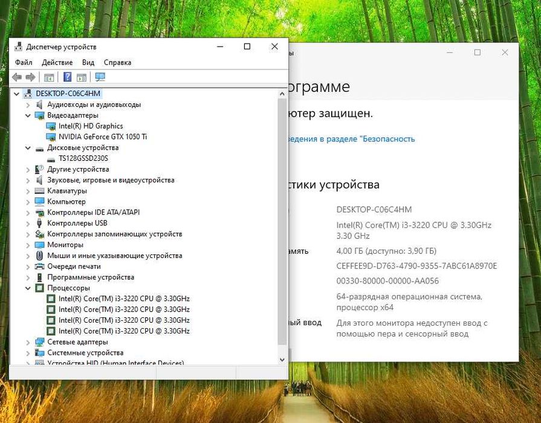Image resolution: width=541 pixels, height=423 pixels.
Task: Click the Forward arrow toolbar icon
Action: [30, 77]
